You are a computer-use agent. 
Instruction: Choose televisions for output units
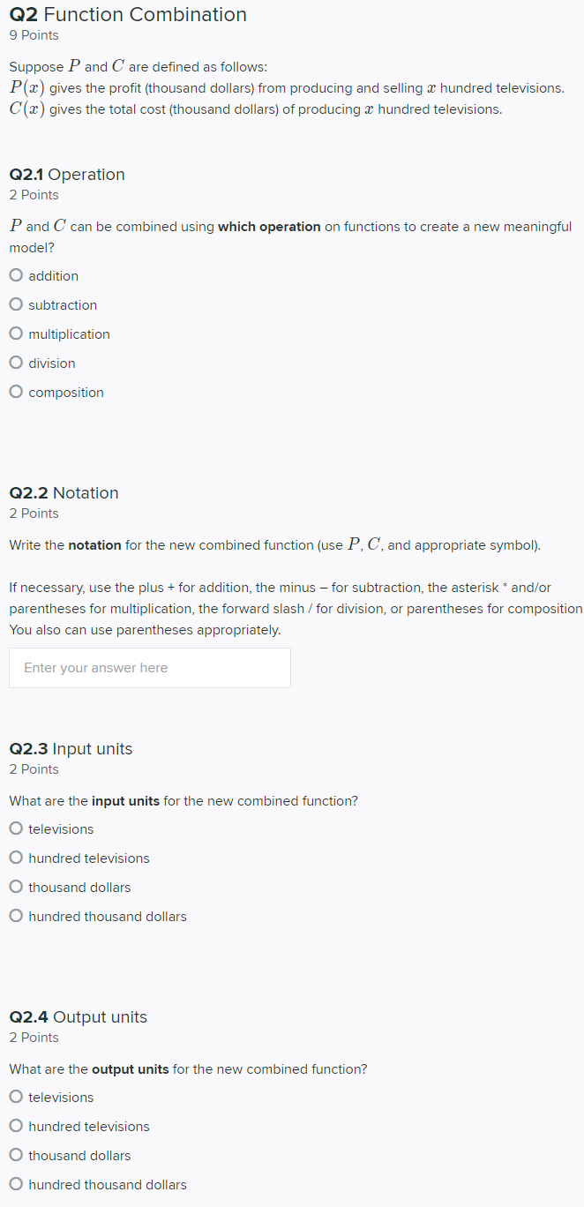click(15, 1097)
